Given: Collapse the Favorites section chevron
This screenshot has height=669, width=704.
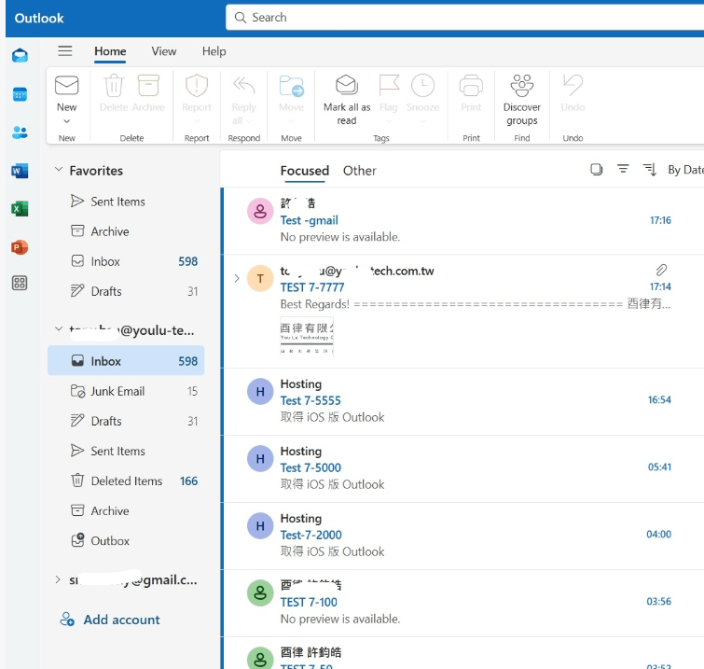Looking at the screenshot, I should coord(59,170).
